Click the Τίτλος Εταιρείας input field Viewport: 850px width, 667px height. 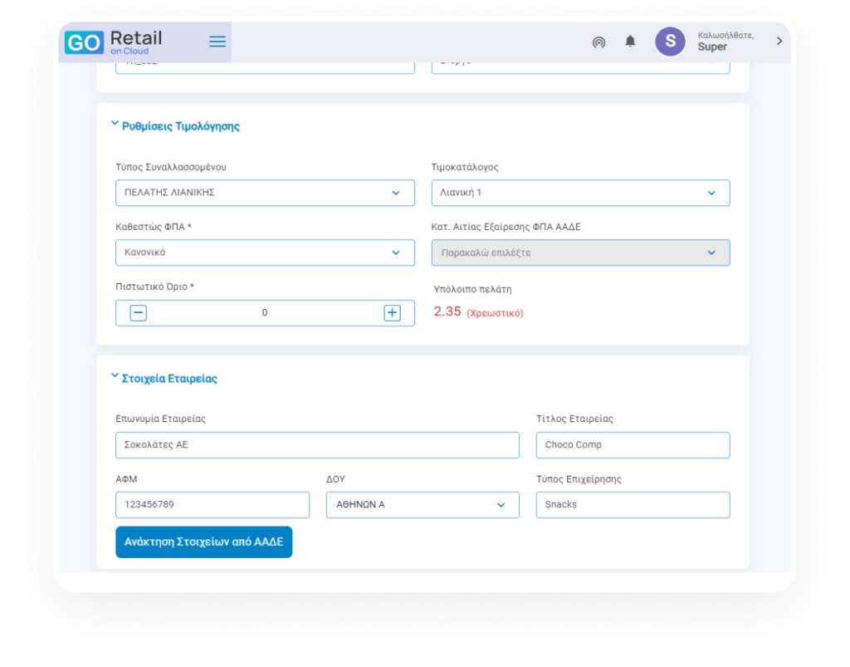[633, 445]
